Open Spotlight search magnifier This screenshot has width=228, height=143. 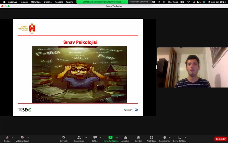click(194, 2)
